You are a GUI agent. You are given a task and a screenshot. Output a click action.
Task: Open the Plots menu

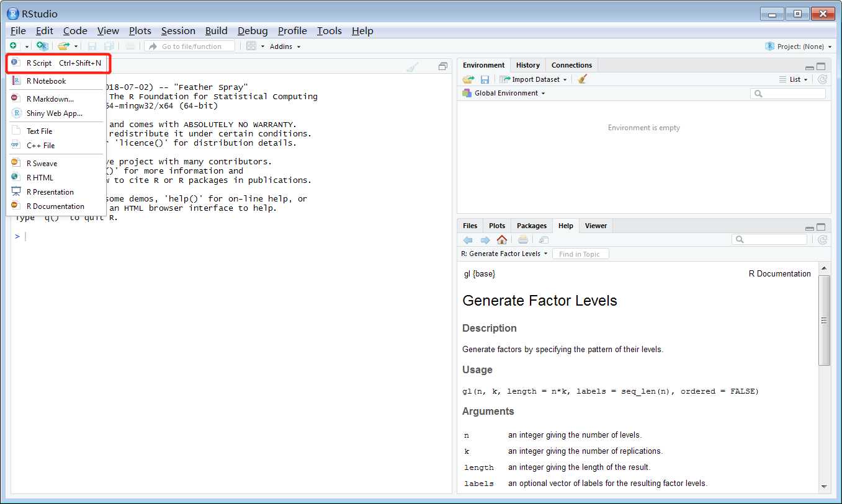point(140,30)
